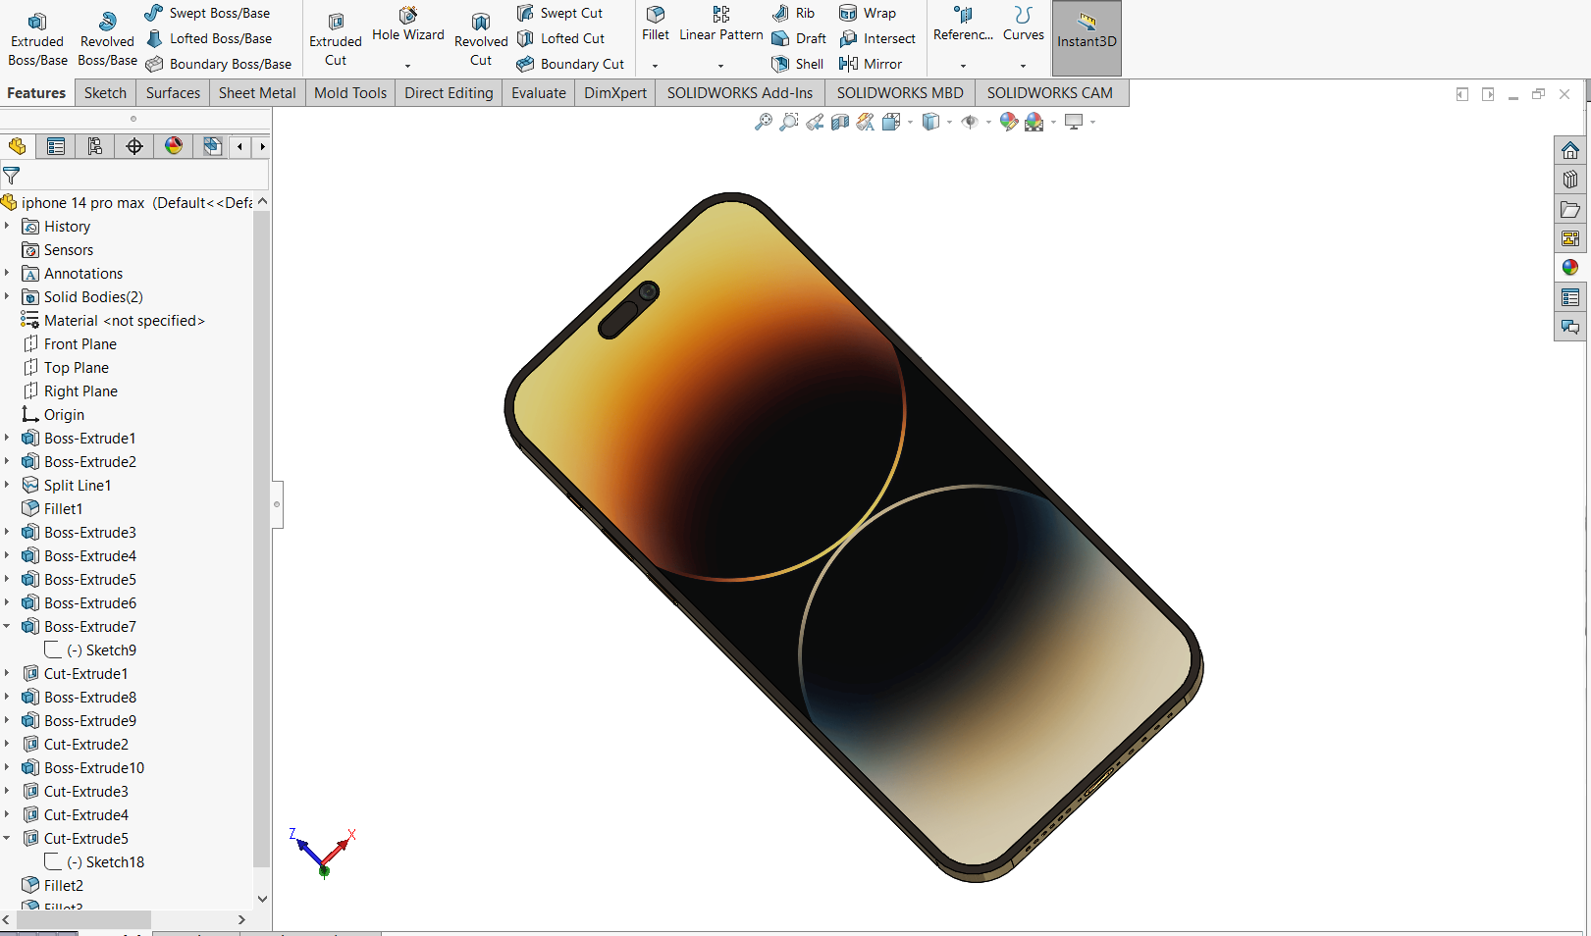Choose the Lofted Boss/Base tool

pyautogui.click(x=209, y=38)
